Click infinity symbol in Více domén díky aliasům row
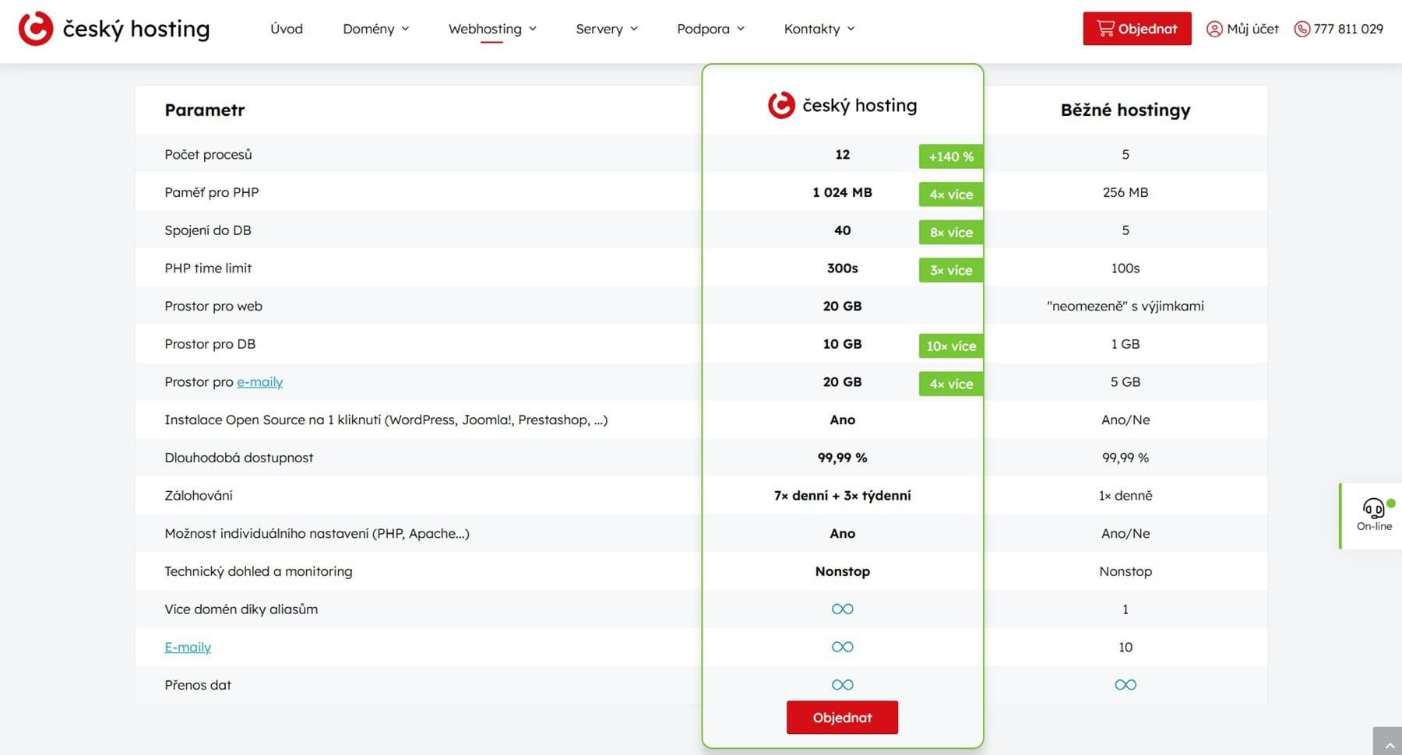Image resolution: width=1402 pixels, height=755 pixels. coord(842,609)
